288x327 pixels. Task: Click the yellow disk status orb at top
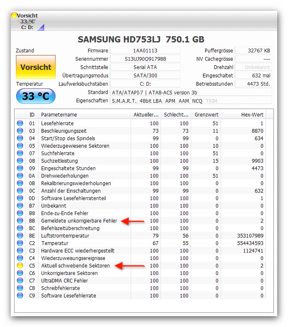pos(14,15)
